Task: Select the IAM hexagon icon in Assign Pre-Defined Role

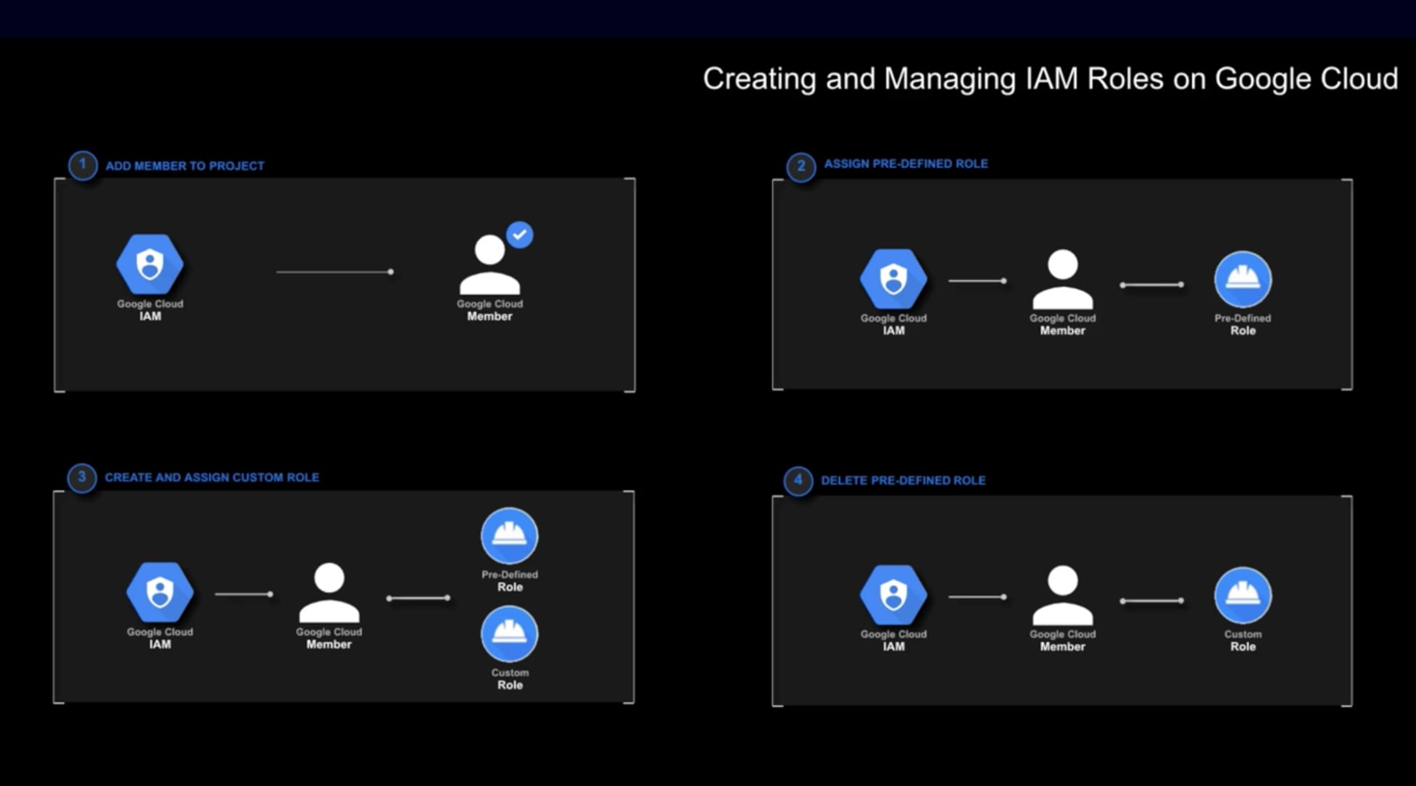Action: (x=893, y=279)
